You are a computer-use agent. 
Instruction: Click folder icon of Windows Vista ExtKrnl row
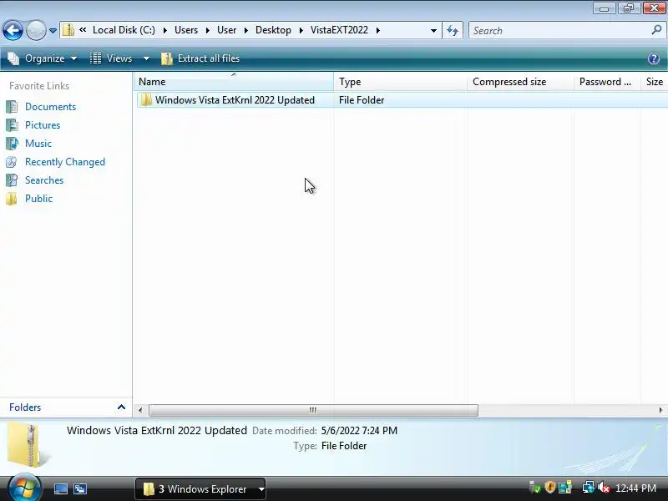point(146,100)
